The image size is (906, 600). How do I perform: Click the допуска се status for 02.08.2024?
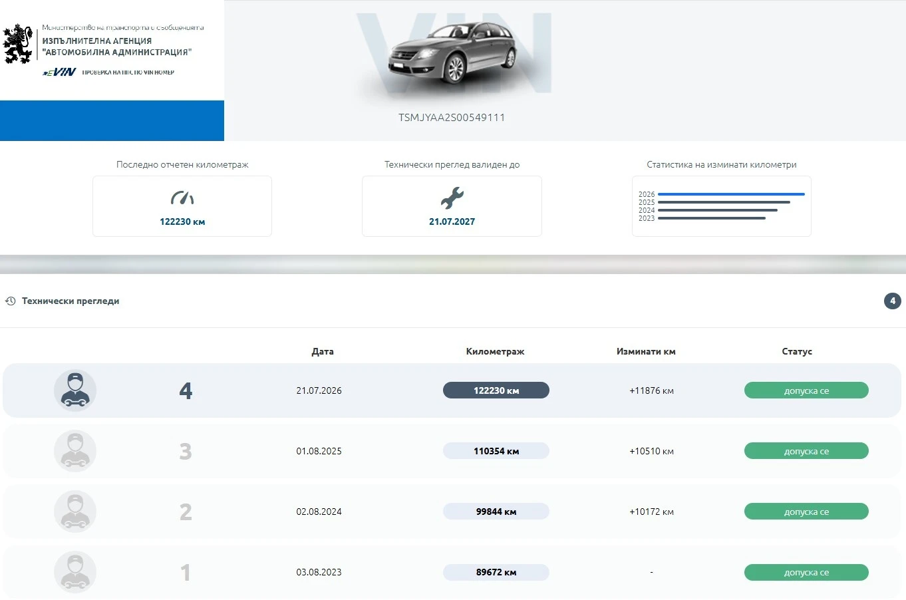pyautogui.click(x=806, y=512)
